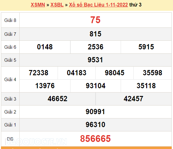Open the XSMN link
The image size is (173, 149).
click(x=38, y=5)
